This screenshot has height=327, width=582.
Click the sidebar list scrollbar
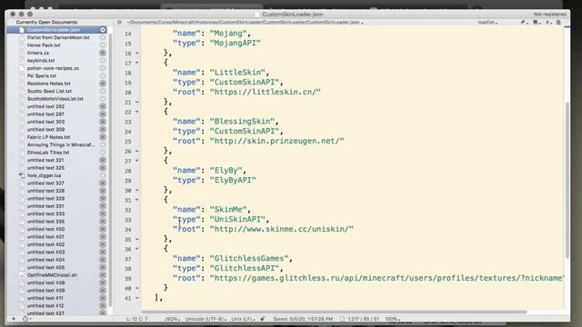point(110,169)
